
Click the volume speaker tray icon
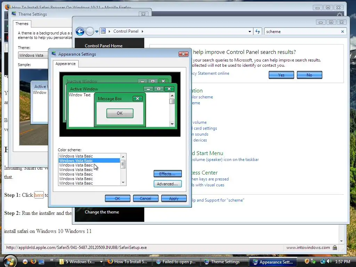pos(329,261)
